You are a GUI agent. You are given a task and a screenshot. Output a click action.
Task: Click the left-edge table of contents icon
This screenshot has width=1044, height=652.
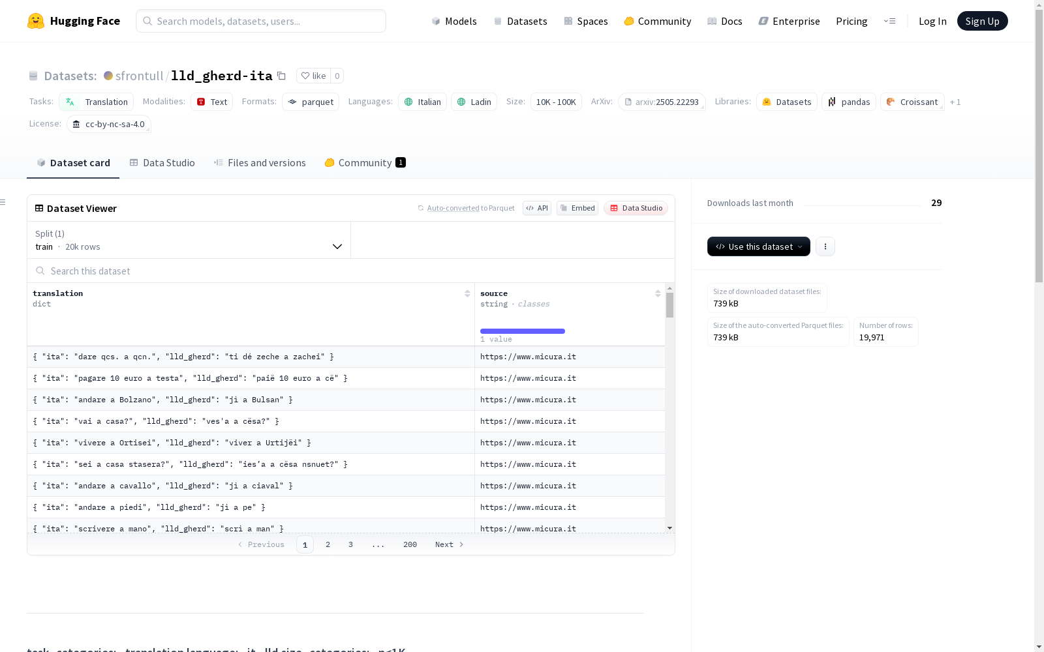pyautogui.click(x=3, y=202)
